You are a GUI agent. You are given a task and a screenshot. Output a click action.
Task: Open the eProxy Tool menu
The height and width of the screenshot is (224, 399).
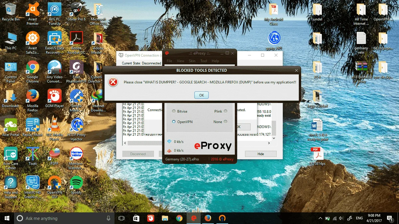pyautogui.click(x=204, y=61)
